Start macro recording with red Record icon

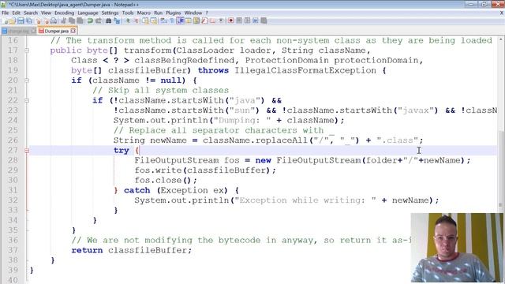(230, 21)
